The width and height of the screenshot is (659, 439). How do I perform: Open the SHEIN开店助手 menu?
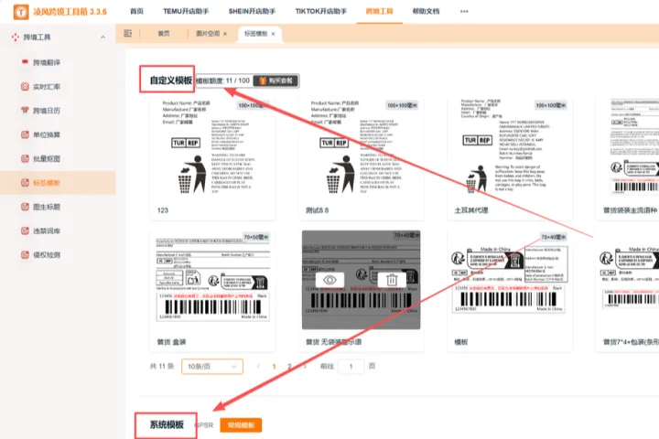(x=252, y=11)
